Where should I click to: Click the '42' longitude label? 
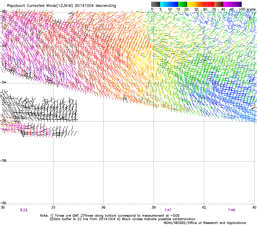(x=204, y=207)
